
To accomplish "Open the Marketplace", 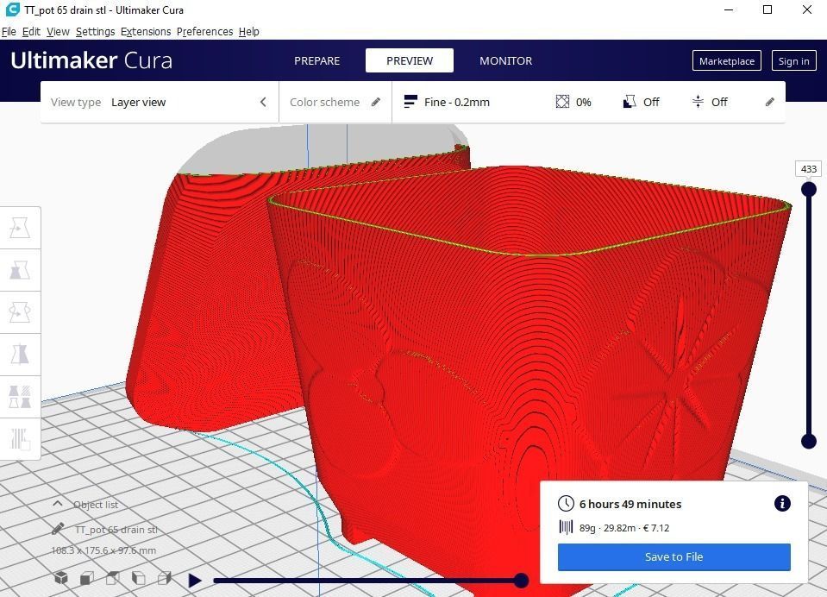I will tap(727, 60).
